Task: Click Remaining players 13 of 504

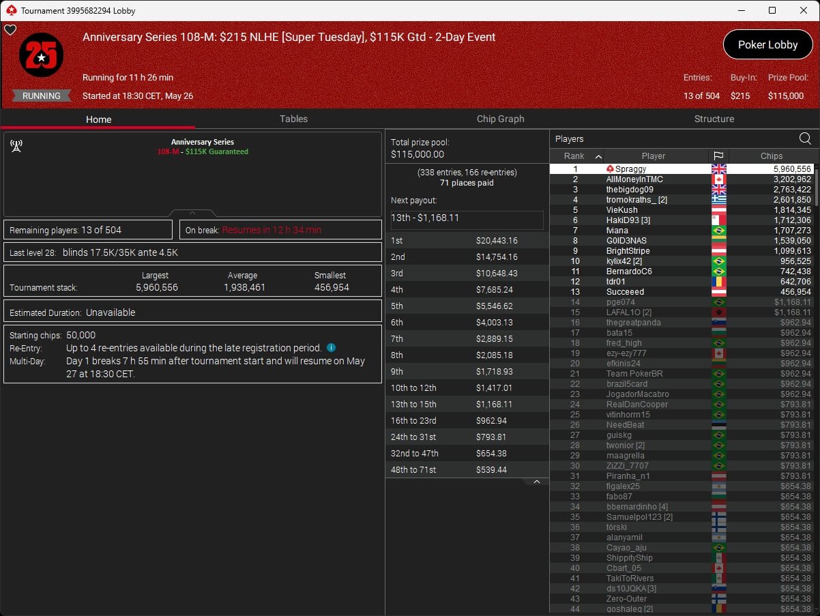Action: tap(88, 230)
